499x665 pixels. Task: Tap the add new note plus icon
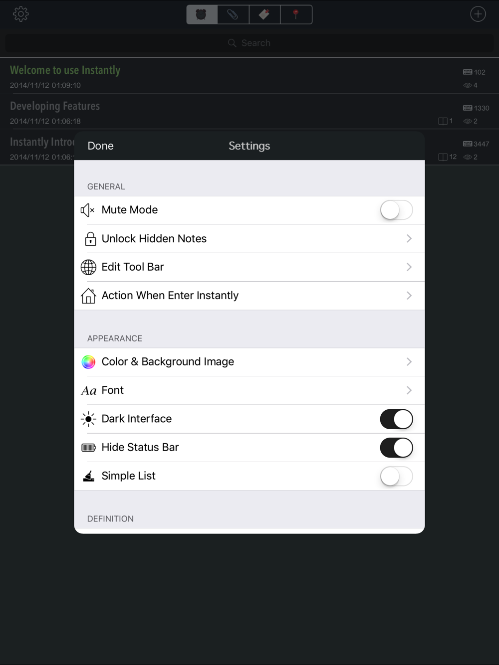click(478, 14)
